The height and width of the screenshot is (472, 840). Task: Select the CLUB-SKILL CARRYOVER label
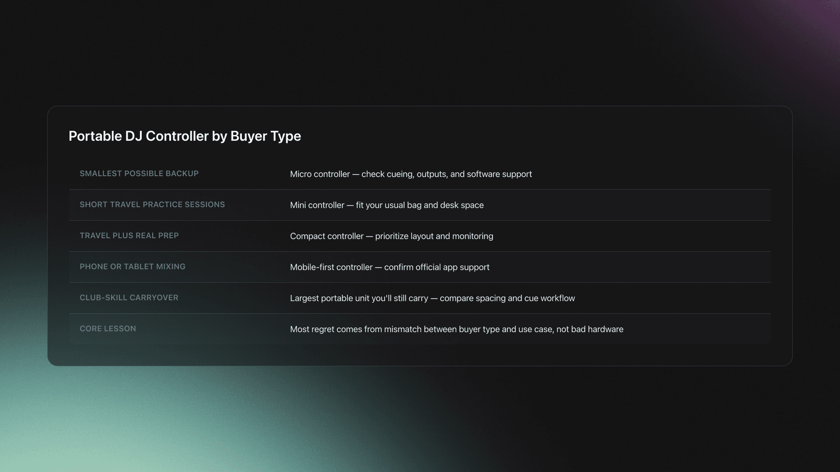(x=129, y=298)
